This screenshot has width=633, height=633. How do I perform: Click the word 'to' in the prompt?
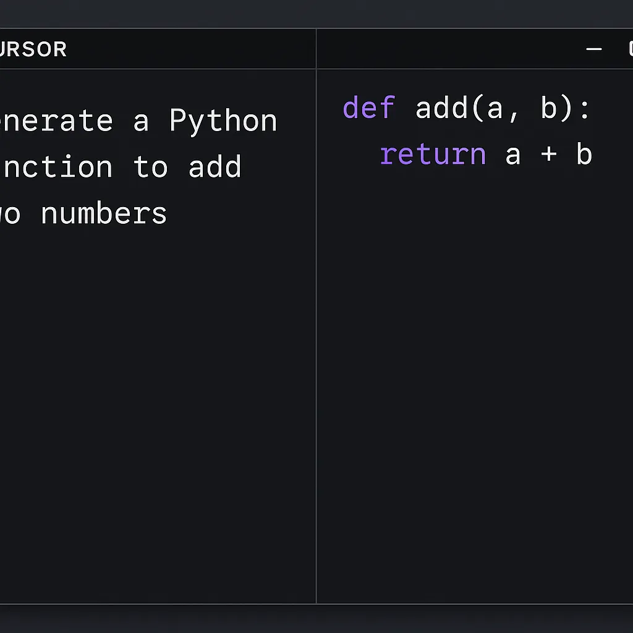150,168
